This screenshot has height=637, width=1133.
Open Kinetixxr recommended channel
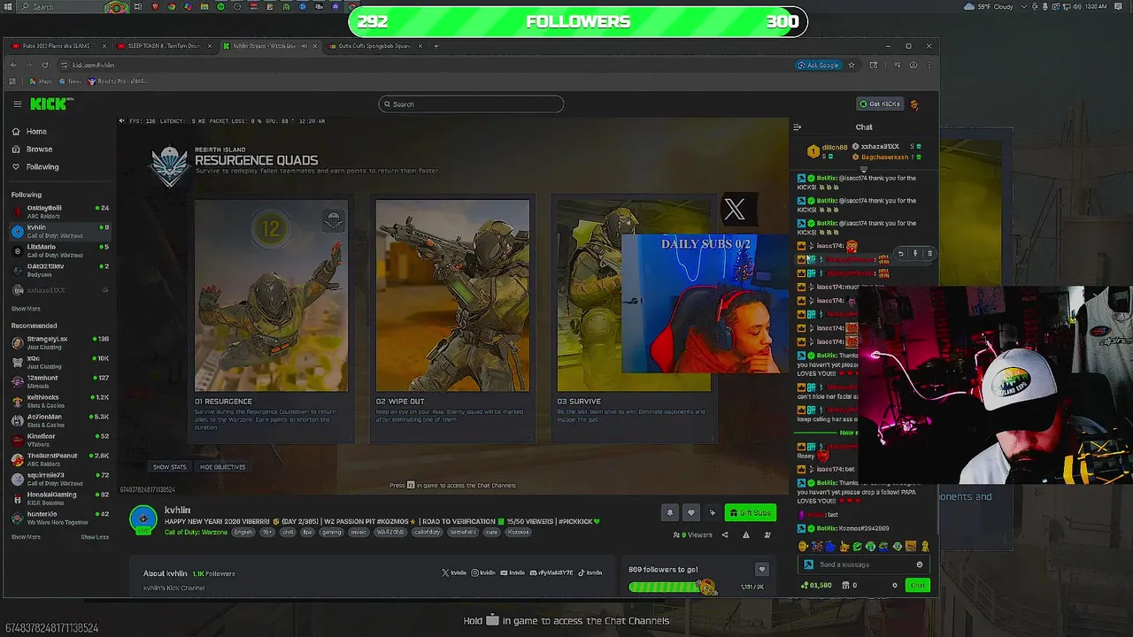click(59, 440)
